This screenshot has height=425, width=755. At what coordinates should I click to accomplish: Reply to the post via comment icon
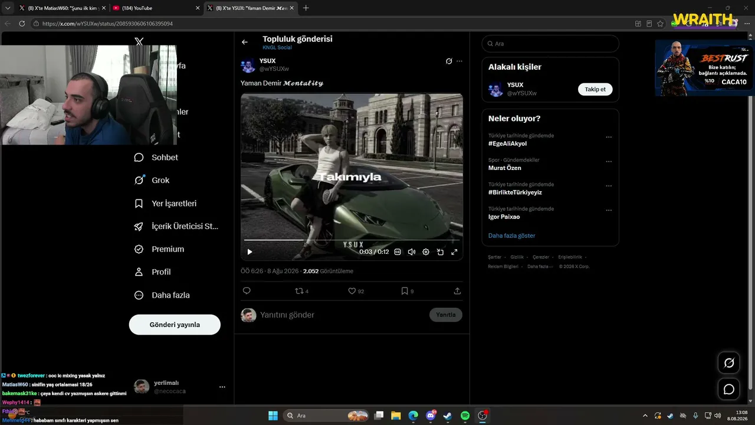coord(247,290)
